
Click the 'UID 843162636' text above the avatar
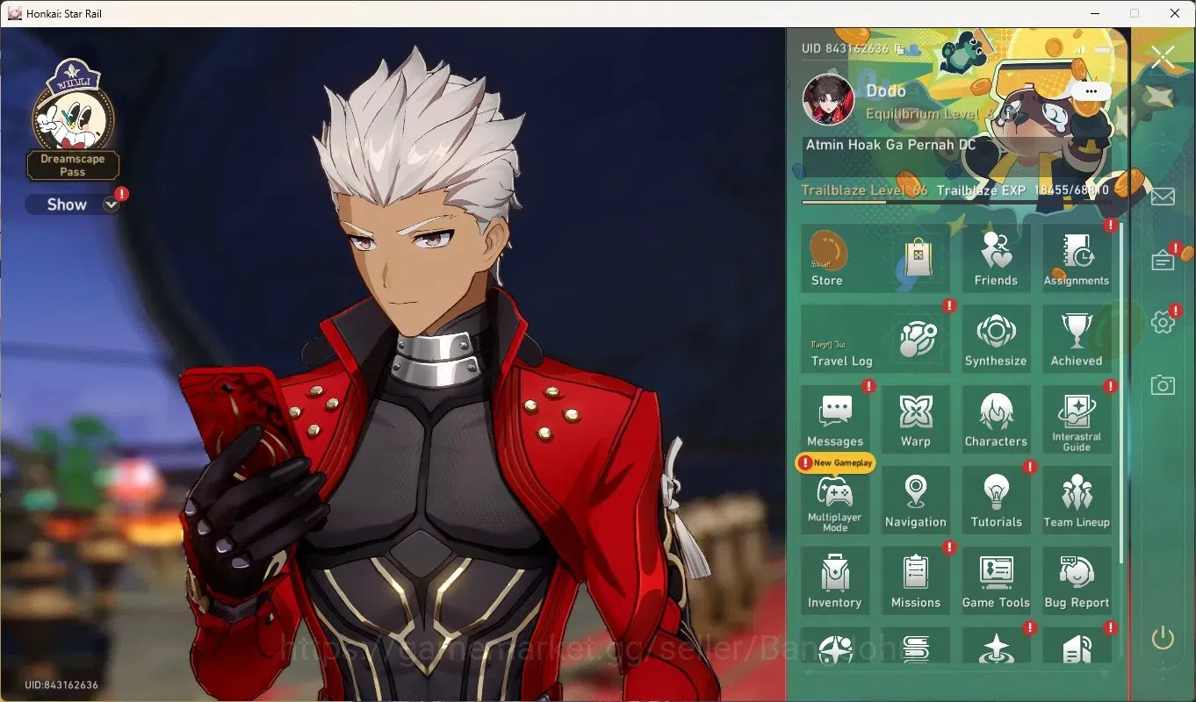(845, 49)
